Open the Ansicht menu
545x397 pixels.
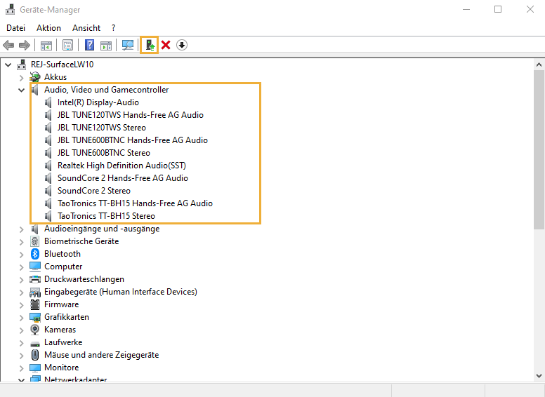(86, 28)
